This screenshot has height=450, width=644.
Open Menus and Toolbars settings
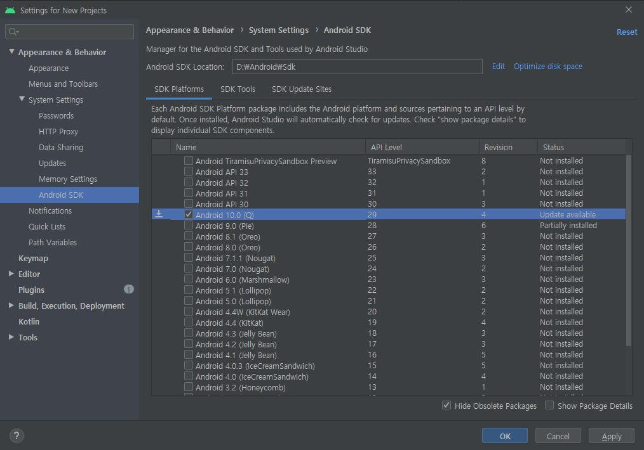(64, 84)
